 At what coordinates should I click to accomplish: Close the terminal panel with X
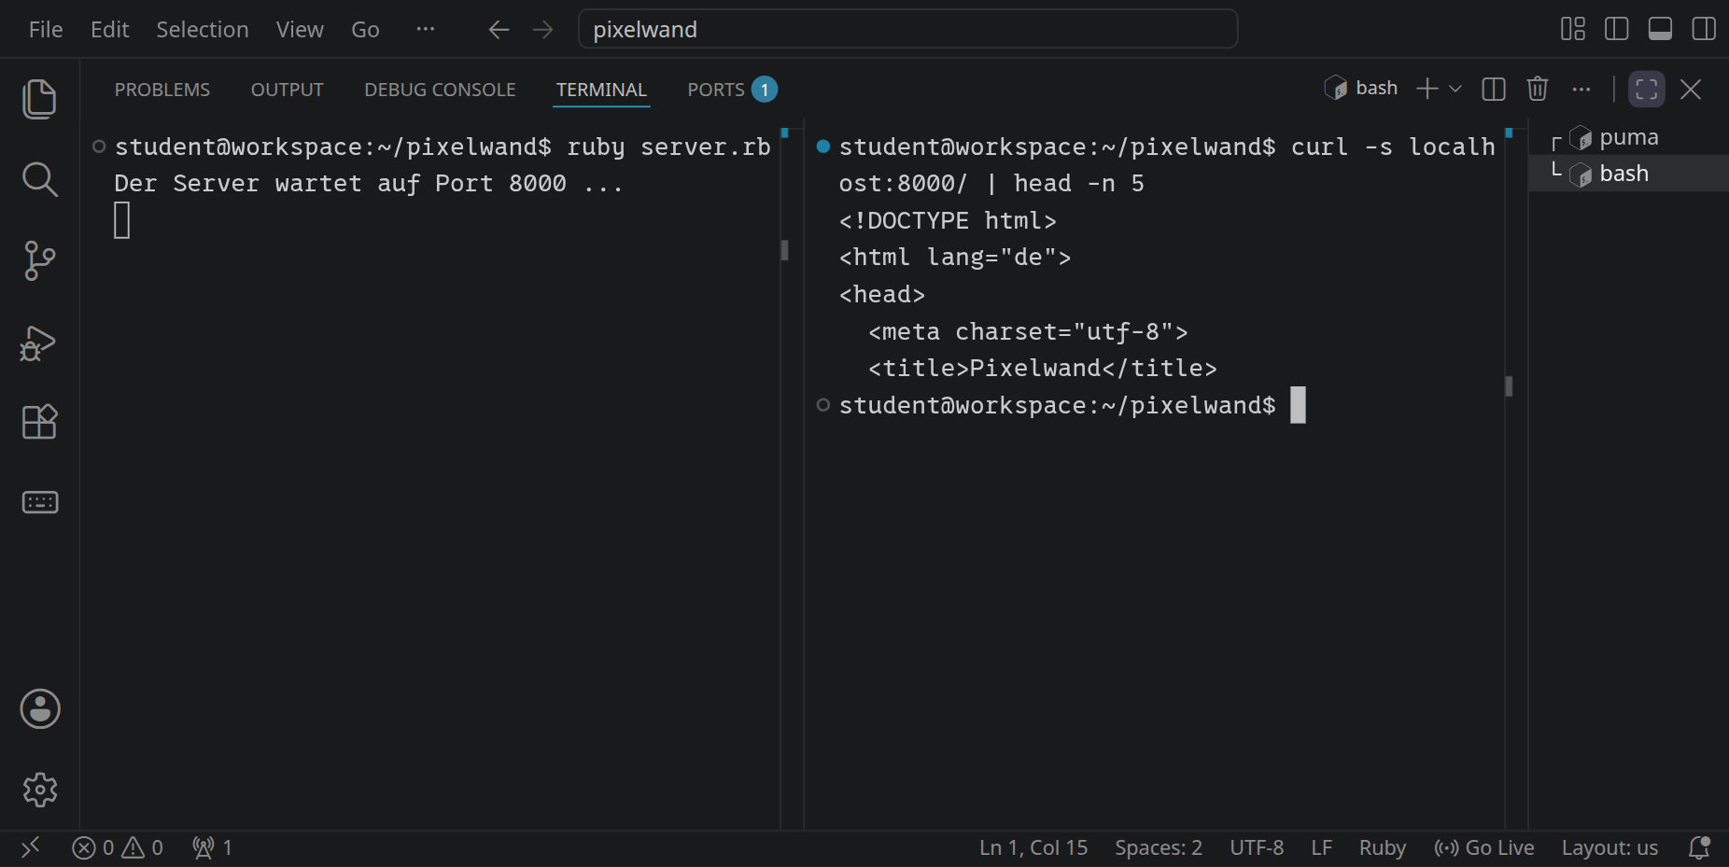pos(1690,89)
